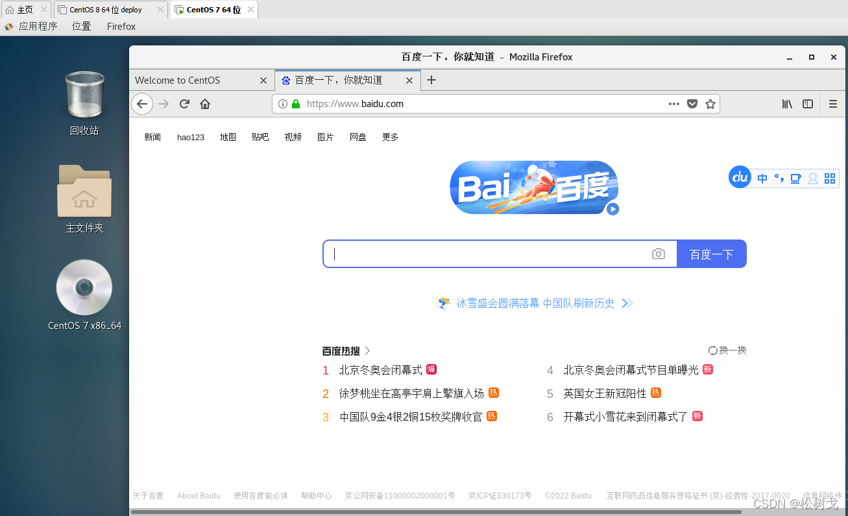Open hot search 中国队9金4银2铜15枚奖牌收官
Image resolution: width=848 pixels, height=516 pixels.
click(411, 417)
